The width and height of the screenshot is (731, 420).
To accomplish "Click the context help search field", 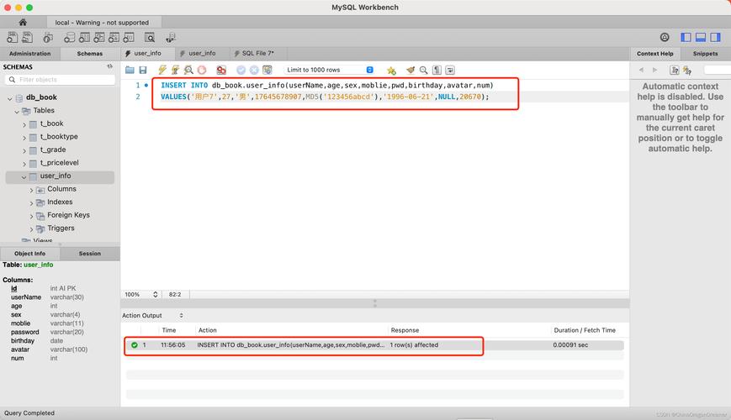I will tap(717, 70).
